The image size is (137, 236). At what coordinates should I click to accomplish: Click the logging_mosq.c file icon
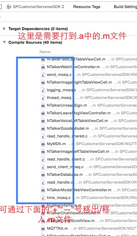(43, 90)
